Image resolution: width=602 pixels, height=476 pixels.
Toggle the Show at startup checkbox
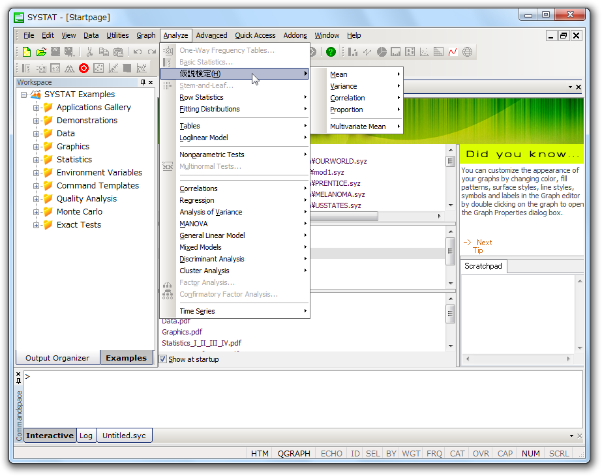pos(163,359)
